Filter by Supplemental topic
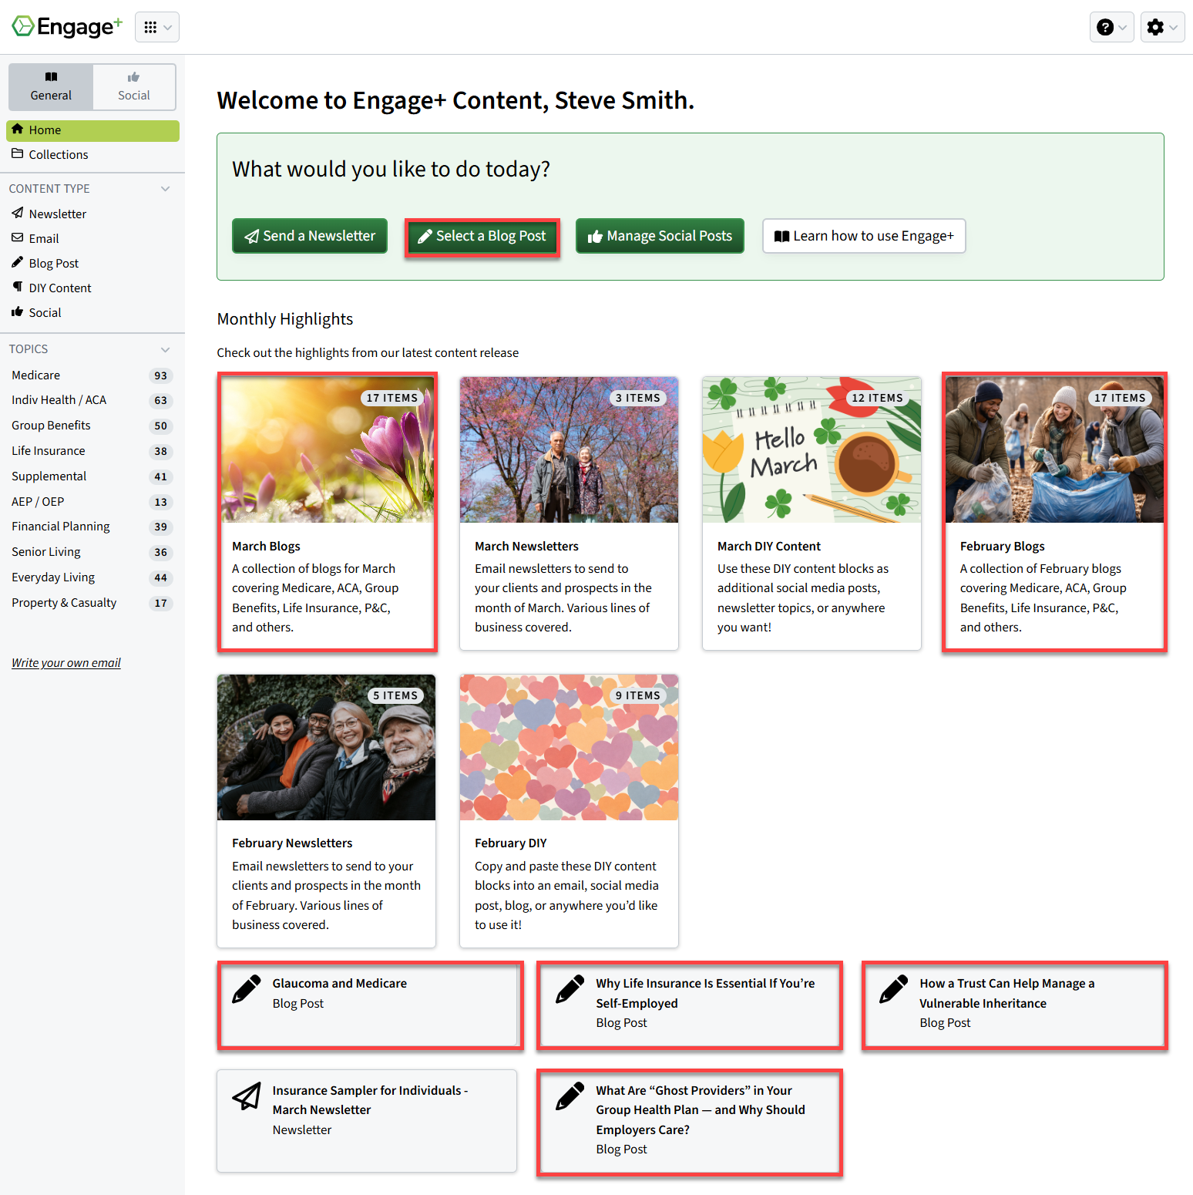 [x=92, y=476]
